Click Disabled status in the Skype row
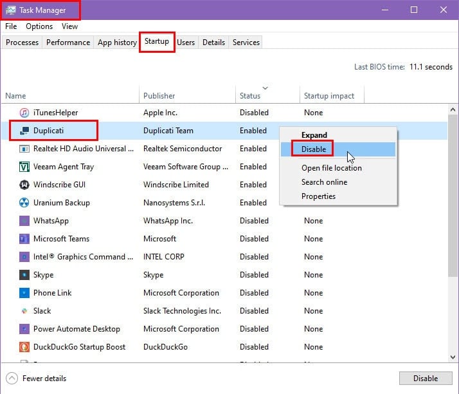459x394 pixels. click(x=254, y=275)
